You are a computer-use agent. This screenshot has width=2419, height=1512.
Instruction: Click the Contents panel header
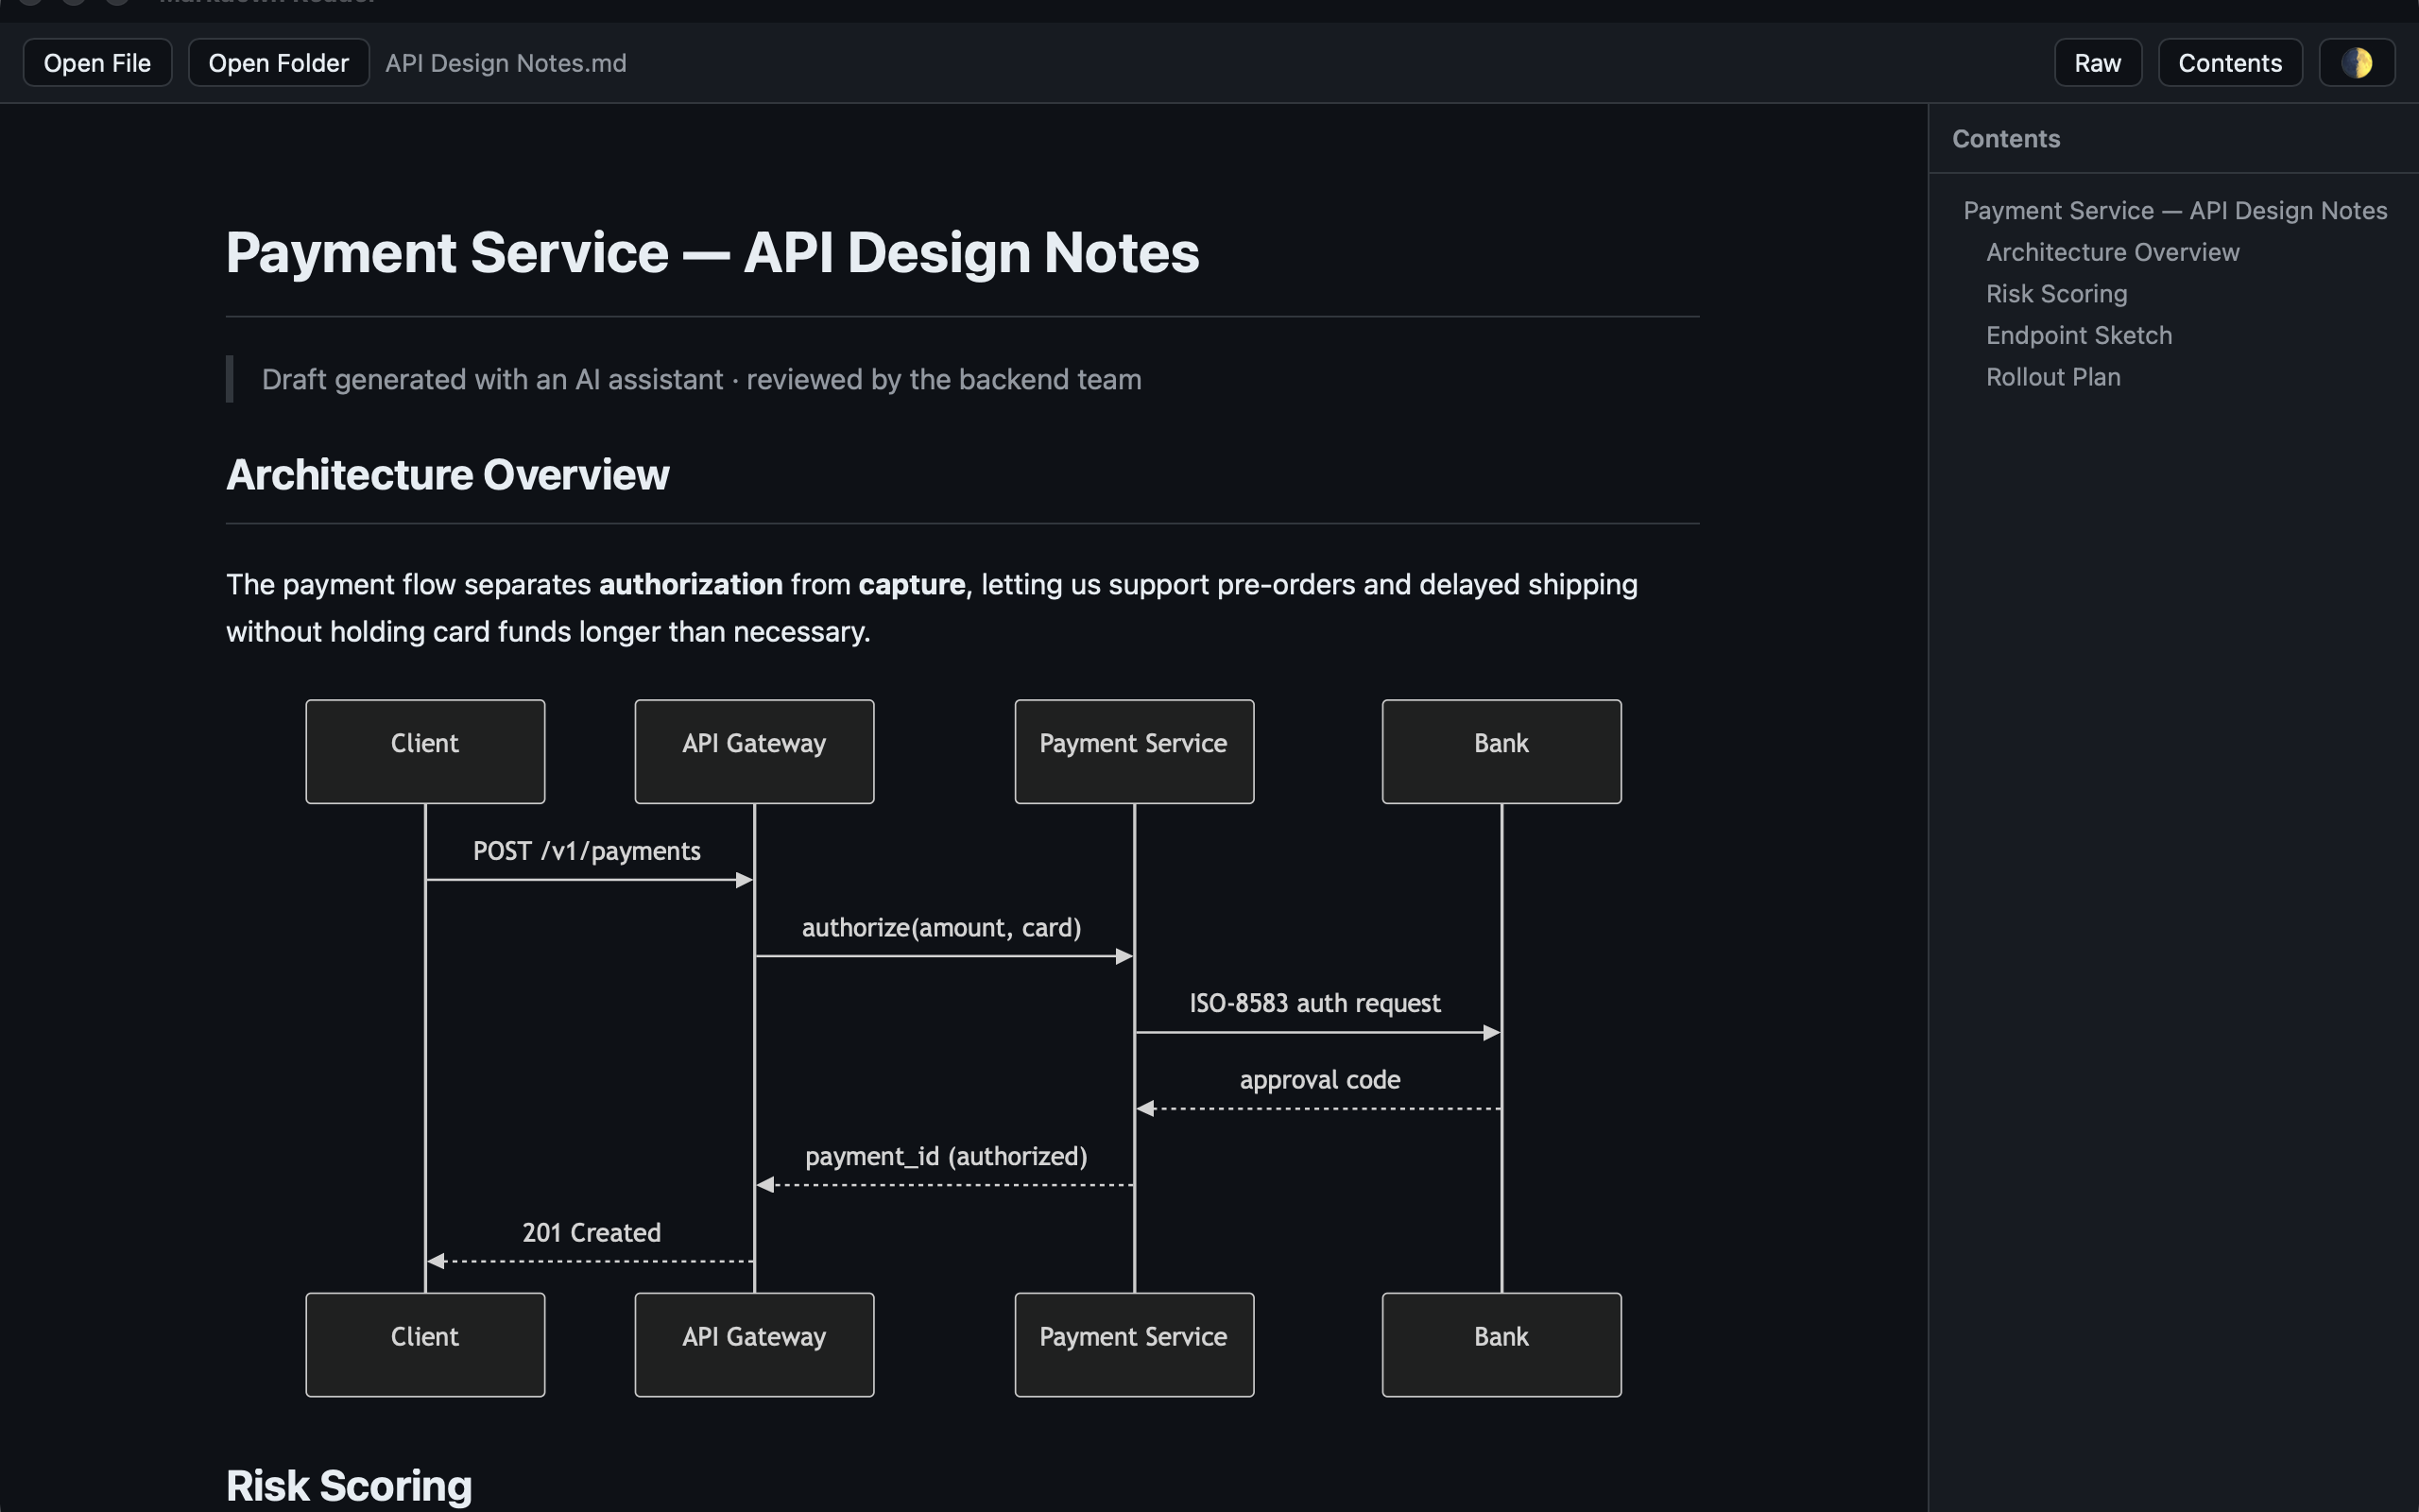pyautogui.click(x=2006, y=139)
